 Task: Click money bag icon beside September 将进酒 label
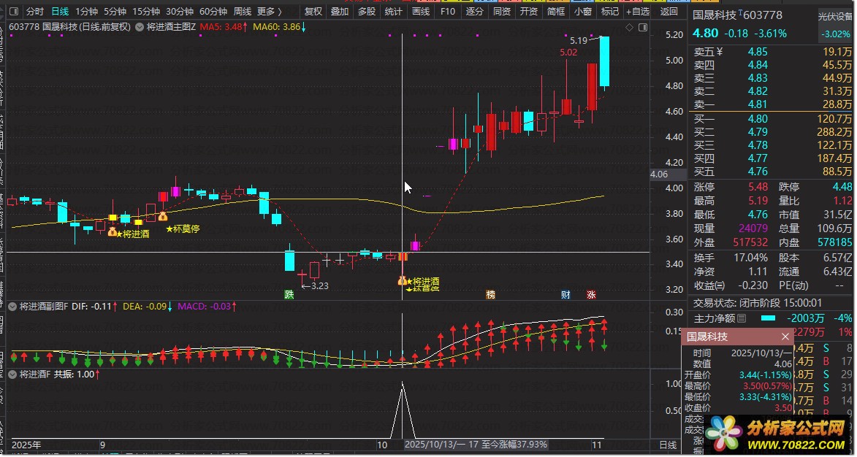tap(112, 231)
